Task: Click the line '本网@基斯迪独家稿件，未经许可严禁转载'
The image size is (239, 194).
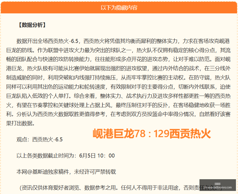Action: 66,172
